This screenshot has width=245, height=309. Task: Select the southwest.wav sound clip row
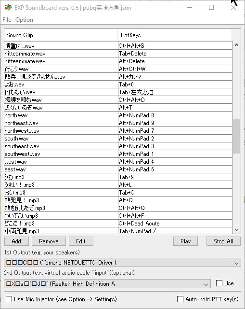[118, 154]
